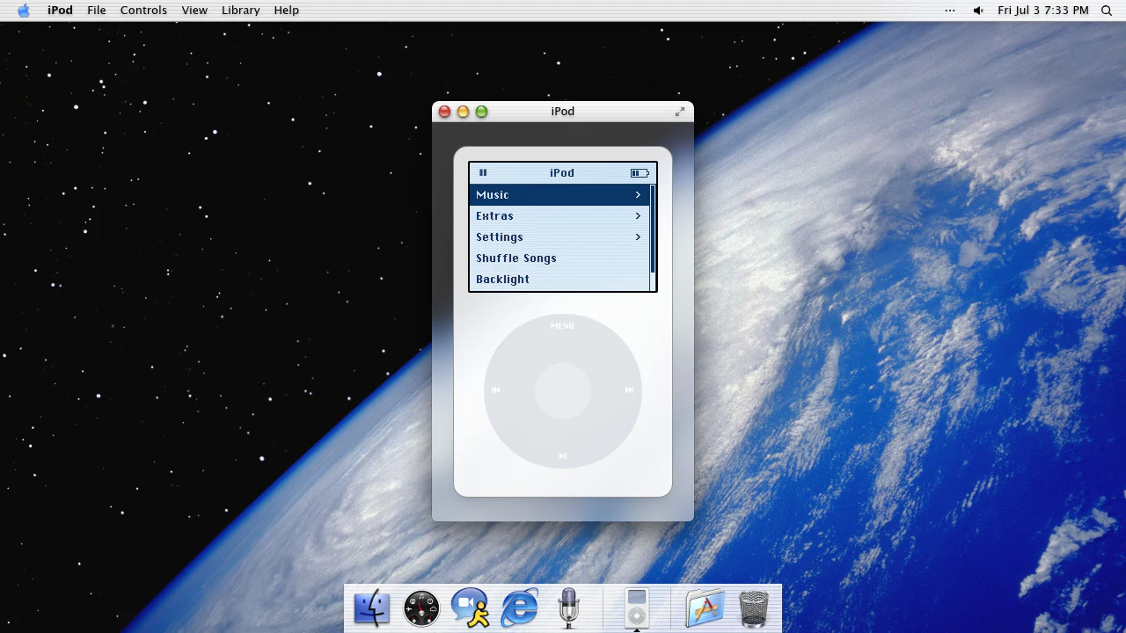Click the date and time display

tap(1043, 11)
